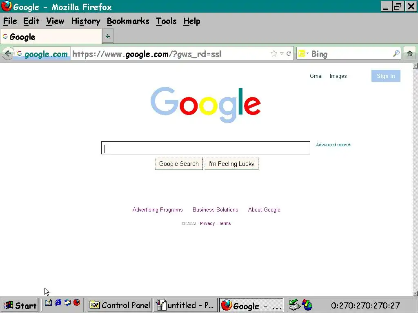Bookmark this page with the star icon
The height and width of the screenshot is (313, 418).
point(274,53)
